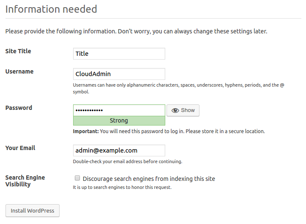Click the 'Information needed' heading

pyautogui.click(x=51, y=9)
